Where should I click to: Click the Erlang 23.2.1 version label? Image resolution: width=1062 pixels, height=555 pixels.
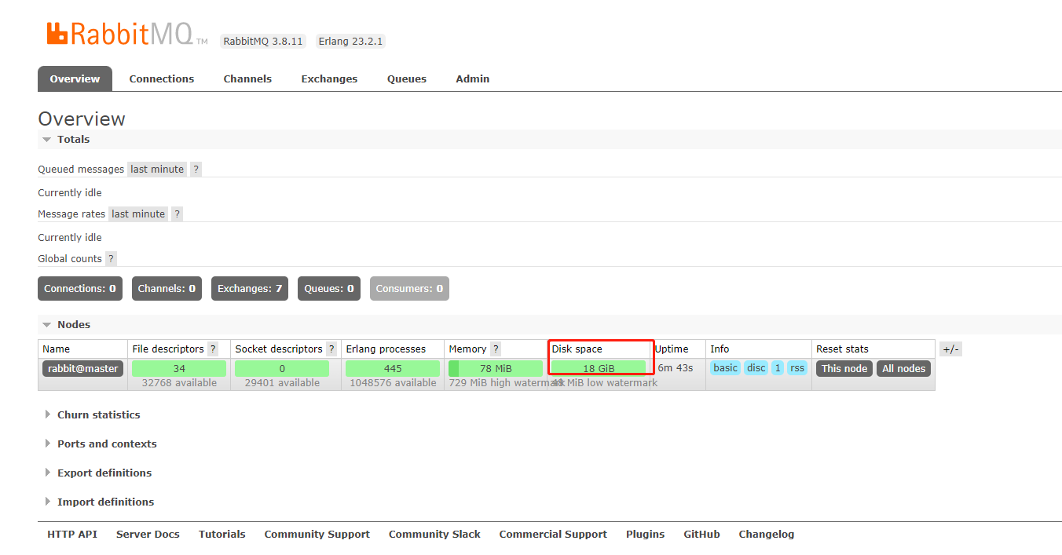click(x=351, y=42)
